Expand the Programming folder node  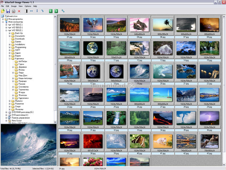(x=9, y=47)
